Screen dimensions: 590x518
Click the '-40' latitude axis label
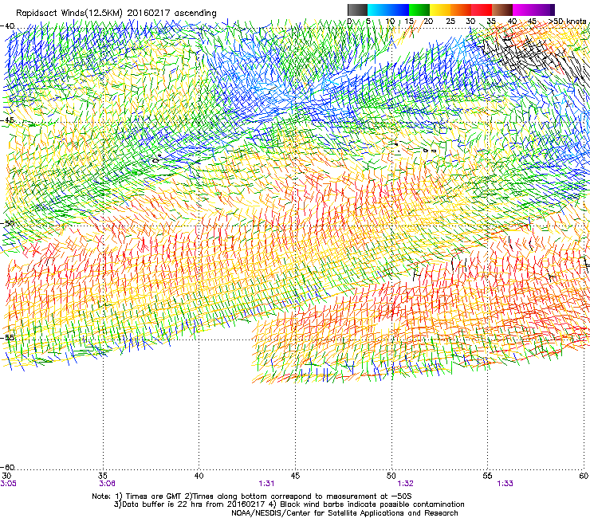pos(7,26)
